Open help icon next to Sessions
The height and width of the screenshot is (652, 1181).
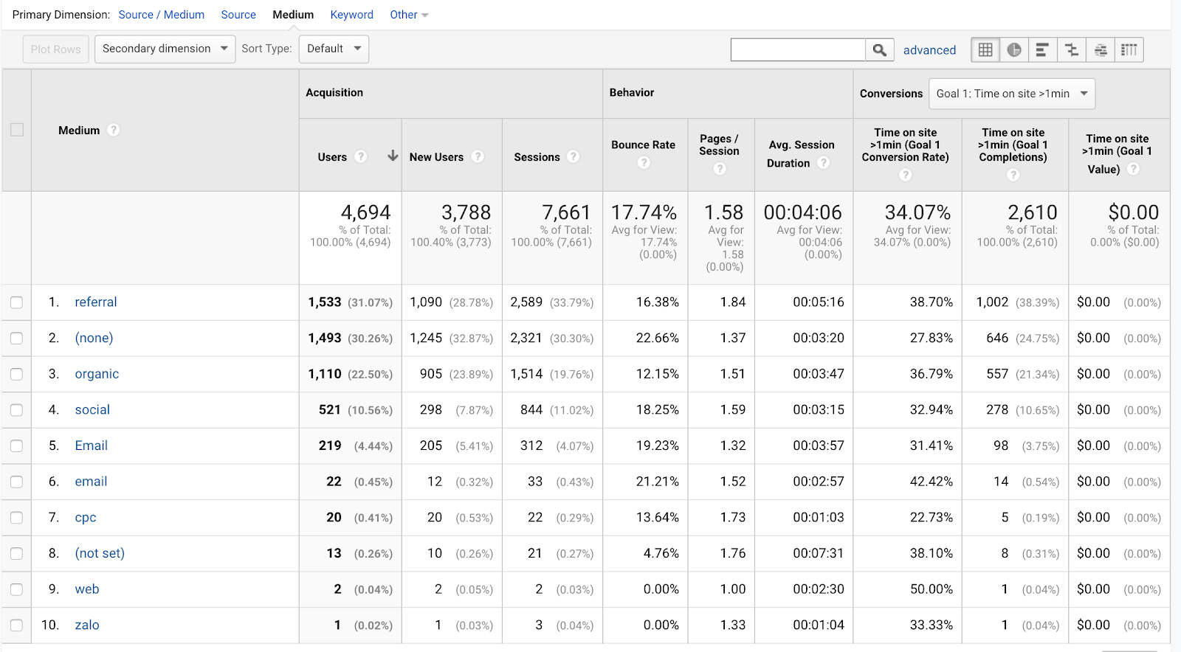pyautogui.click(x=574, y=156)
